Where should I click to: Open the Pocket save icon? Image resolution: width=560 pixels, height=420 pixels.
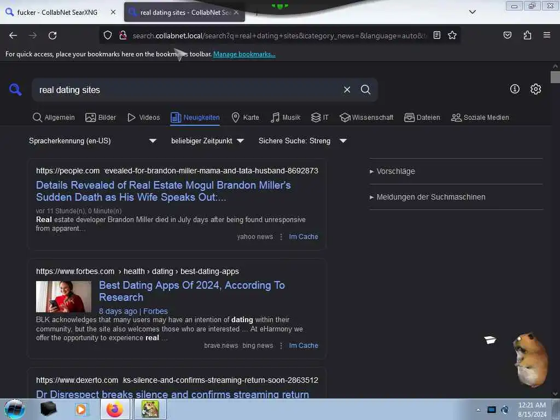[507, 35]
